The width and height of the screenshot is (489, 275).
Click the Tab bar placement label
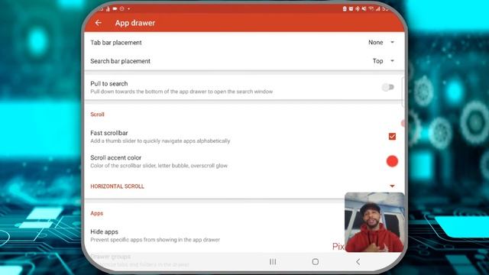coord(116,43)
